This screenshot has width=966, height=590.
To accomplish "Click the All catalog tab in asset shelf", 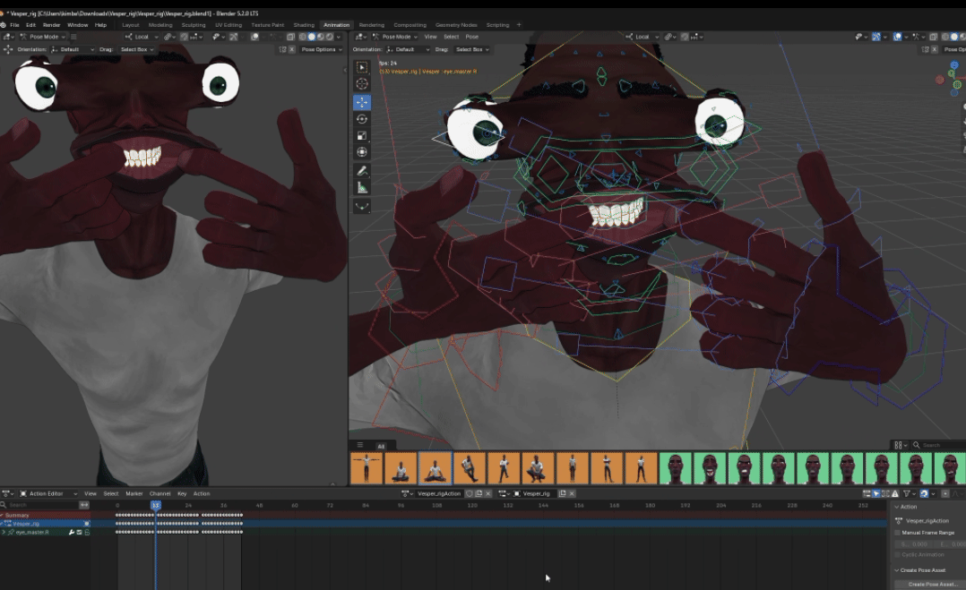I will coord(381,446).
